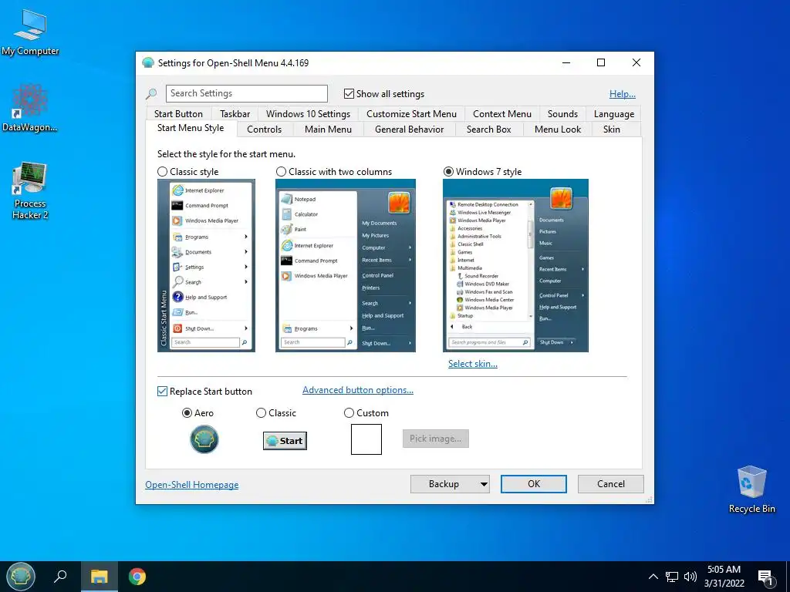Toggle the Show all settings checkbox
This screenshot has height=592, width=790.
349,93
